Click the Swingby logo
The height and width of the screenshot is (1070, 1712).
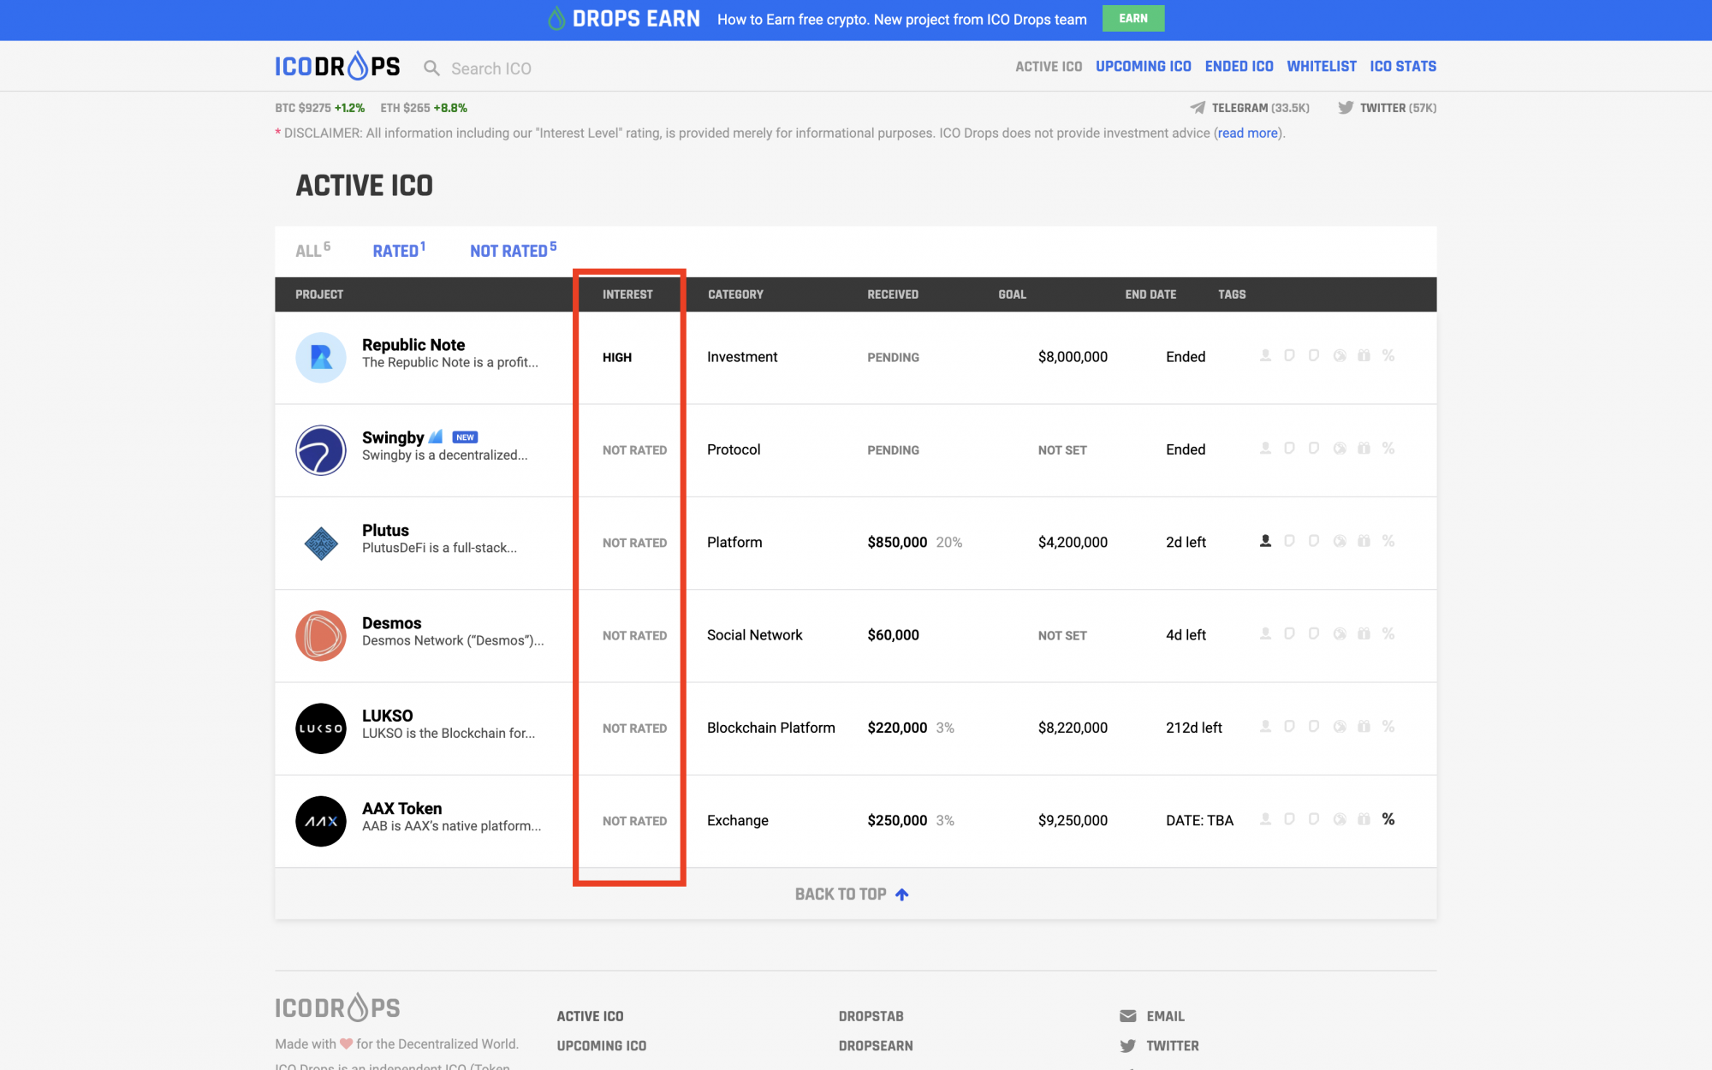pyautogui.click(x=321, y=450)
